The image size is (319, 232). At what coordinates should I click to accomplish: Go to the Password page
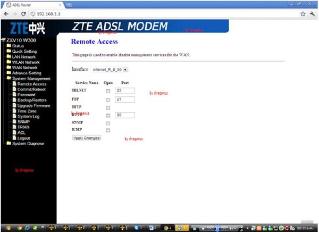26,95
